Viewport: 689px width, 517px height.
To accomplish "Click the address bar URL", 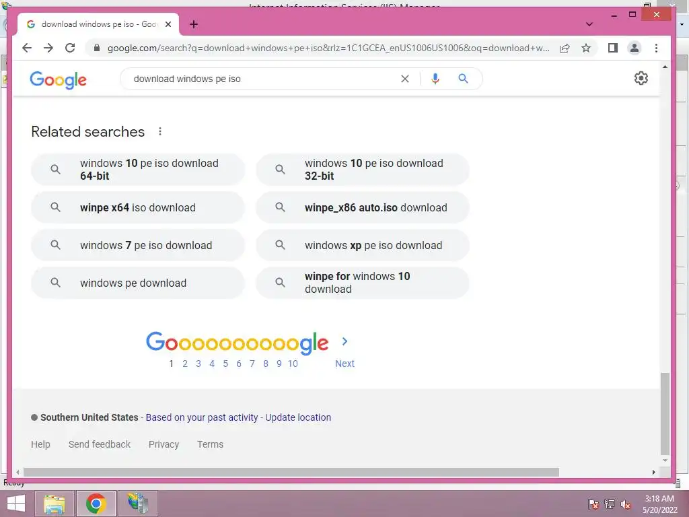I will [328, 48].
